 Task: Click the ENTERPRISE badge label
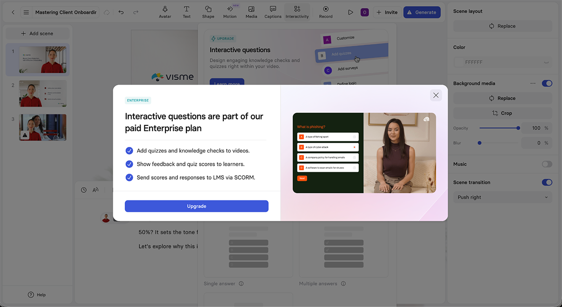(138, 101)
